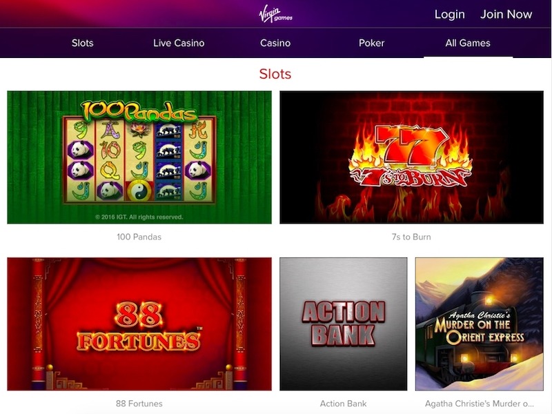Viewport: 552px width, 414px height.
Task: Click the Action Bank caption label
Action: (x=343, y=404)
